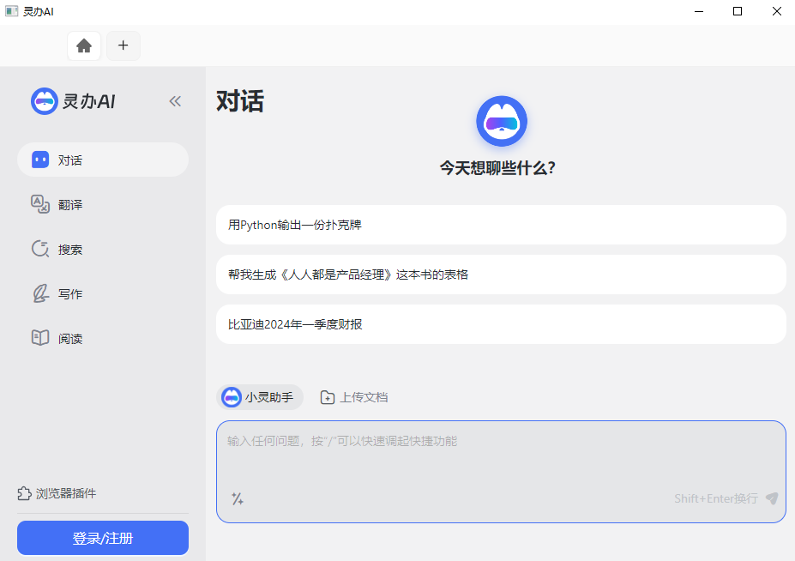Viewport: 795px width, 561px height.
Task: Open a new tab with the + button
Action: click(x=123, y=45)
